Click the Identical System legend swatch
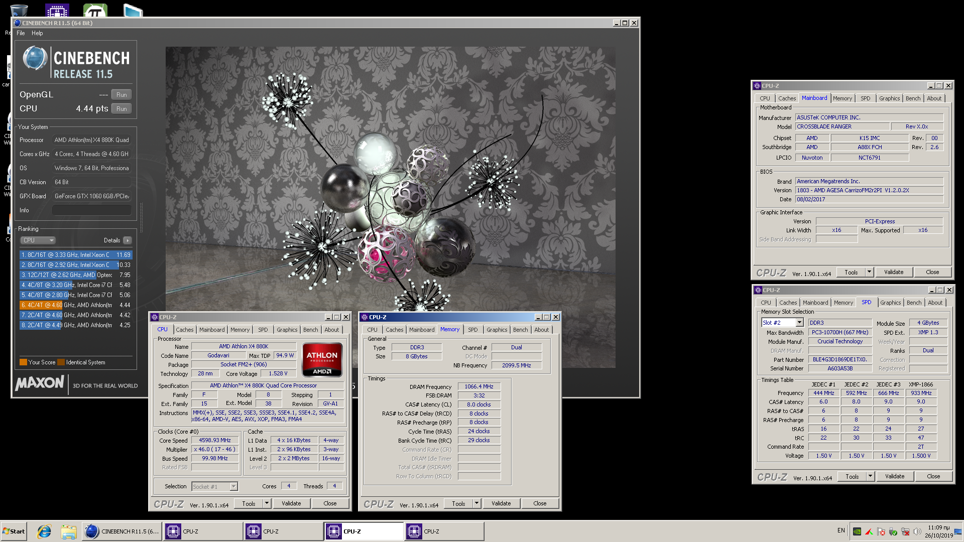This screenshot has height=542, width=964. 61,362
